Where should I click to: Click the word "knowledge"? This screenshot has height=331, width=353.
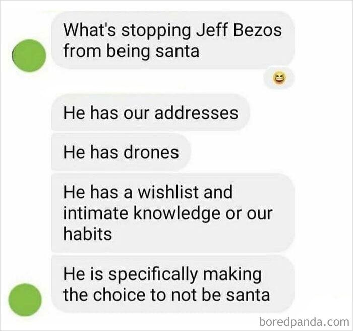coord(177,213)
